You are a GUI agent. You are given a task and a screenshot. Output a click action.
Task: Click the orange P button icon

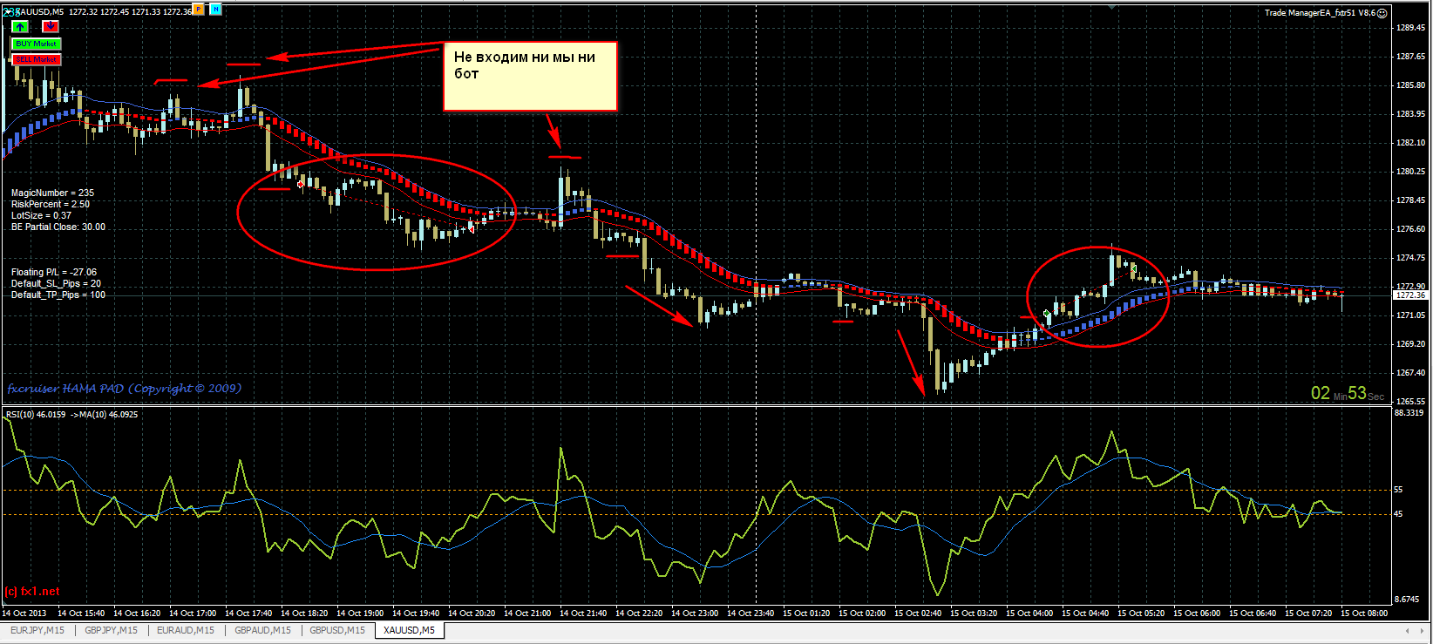click(x=198, y=9)
